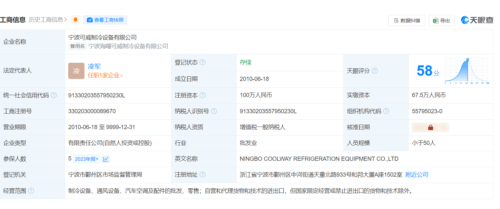Export data with the 导出 button

pos(441,20)
